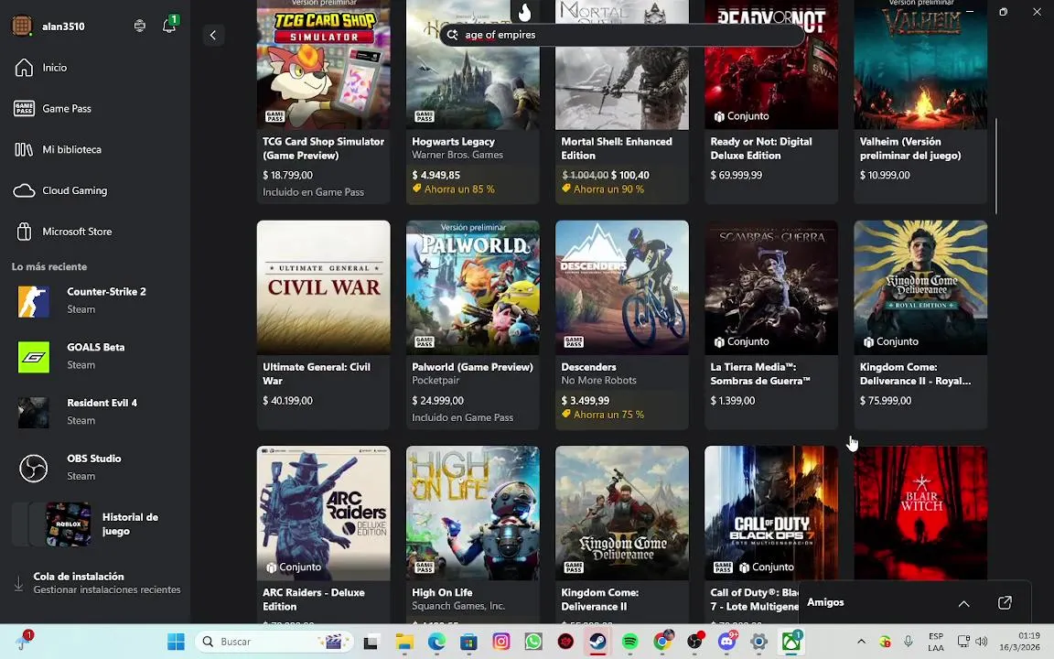This screenshot has width=1054, height=659.
Task: Open Discord from taskbar
Action: click(x=727, y=642)
